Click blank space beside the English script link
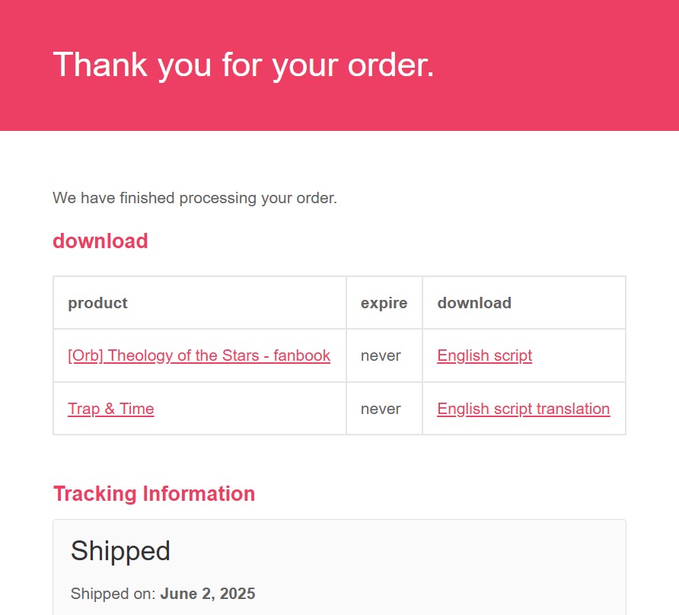 point(578,355)
